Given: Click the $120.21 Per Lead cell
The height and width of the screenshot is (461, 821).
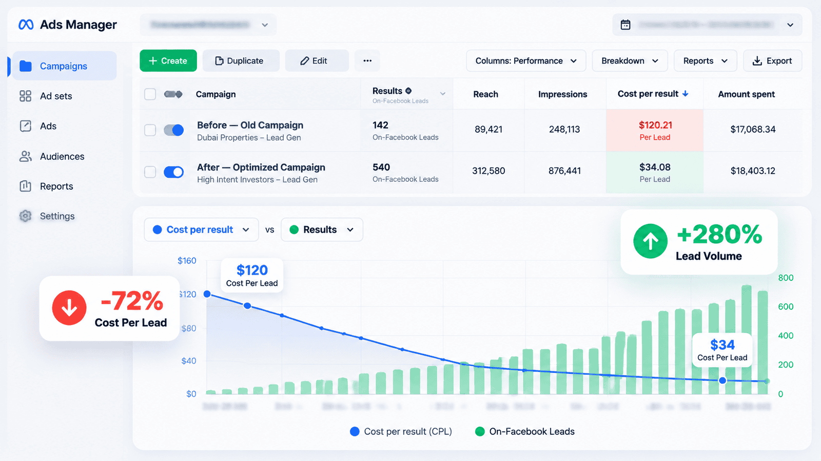Looking at the screenshot, I should pos(655,130).
